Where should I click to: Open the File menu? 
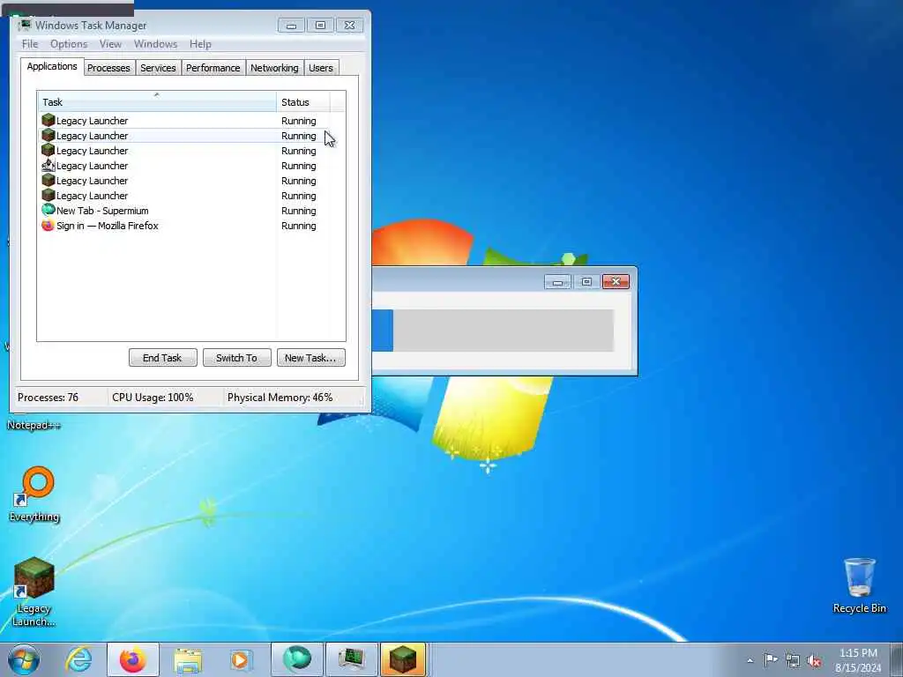coord(30,44)
